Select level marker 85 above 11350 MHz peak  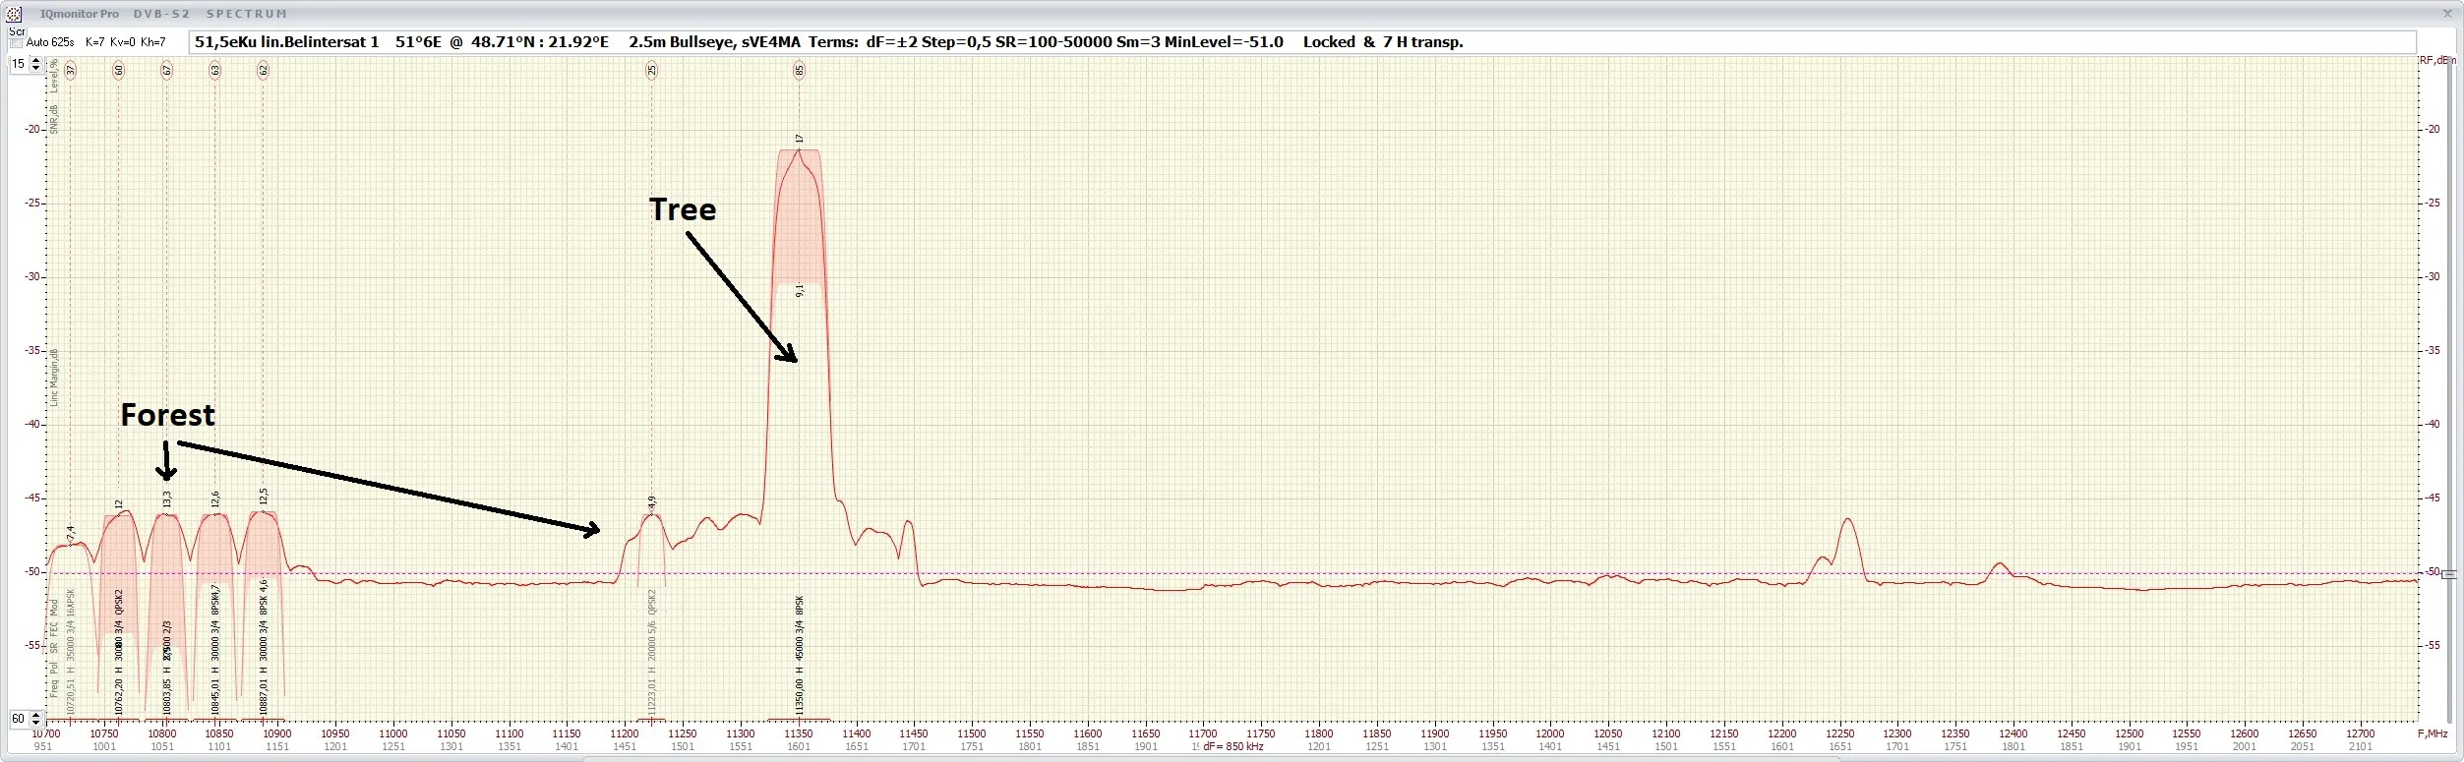click(800, 70)
